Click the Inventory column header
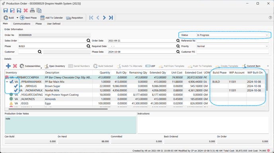 25,73
